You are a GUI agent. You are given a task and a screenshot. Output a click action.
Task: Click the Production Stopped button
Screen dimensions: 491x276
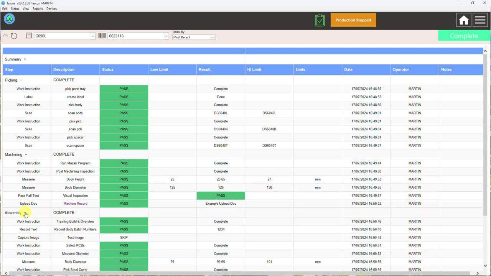(353, 20)
